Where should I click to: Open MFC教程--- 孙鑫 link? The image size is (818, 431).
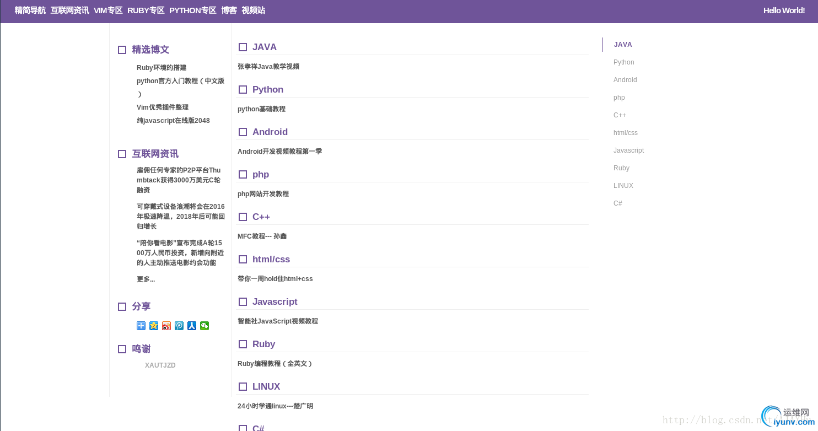262,236
